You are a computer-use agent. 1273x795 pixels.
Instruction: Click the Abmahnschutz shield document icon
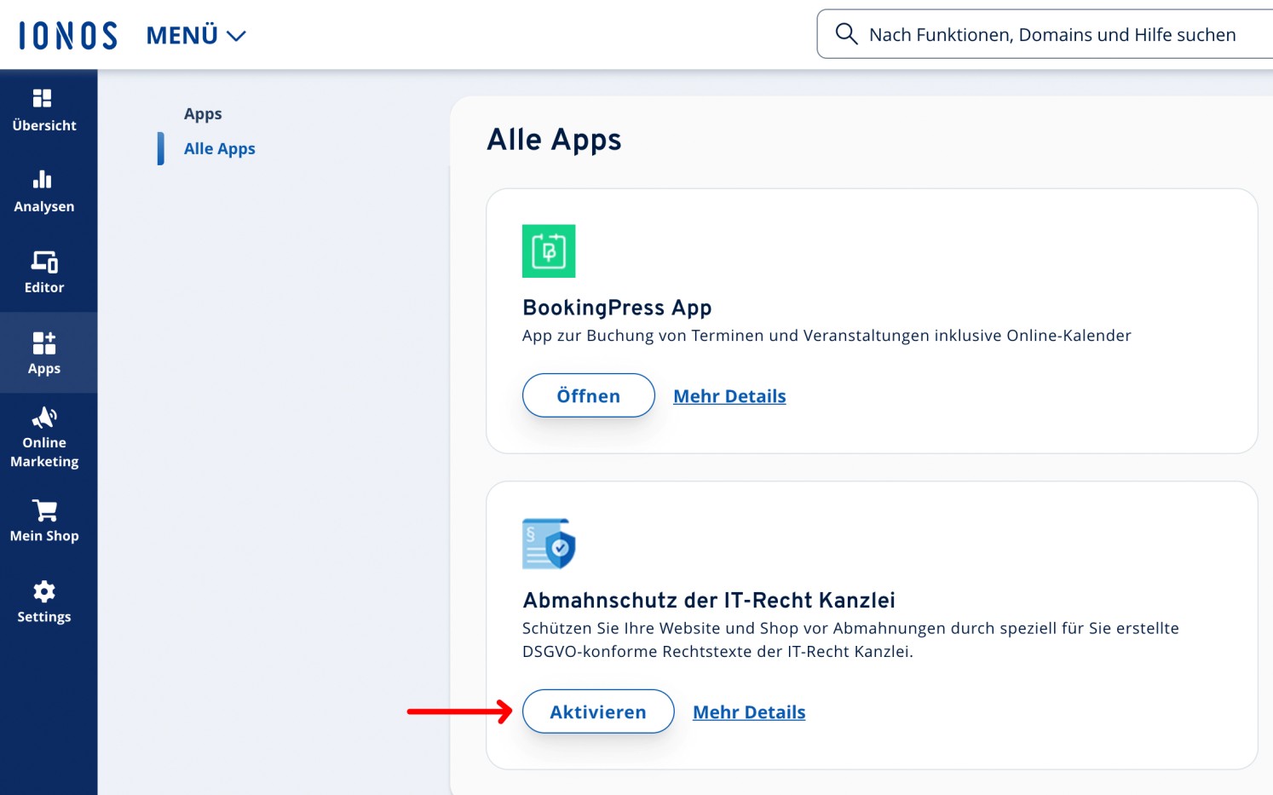tap(549, 544)
